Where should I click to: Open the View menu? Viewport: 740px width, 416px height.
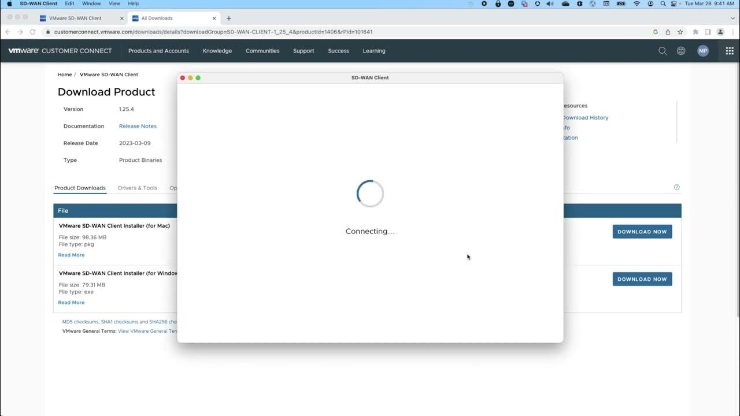(114, 3)
